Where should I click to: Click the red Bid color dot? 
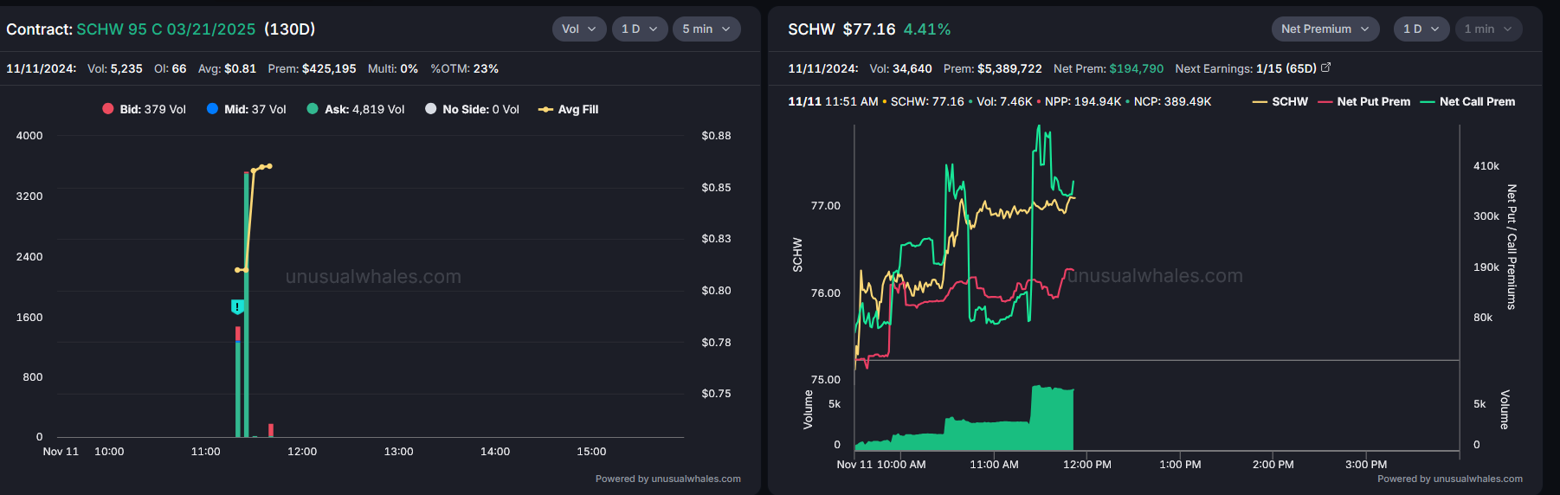pyautogui.click(x=108, y=109)
